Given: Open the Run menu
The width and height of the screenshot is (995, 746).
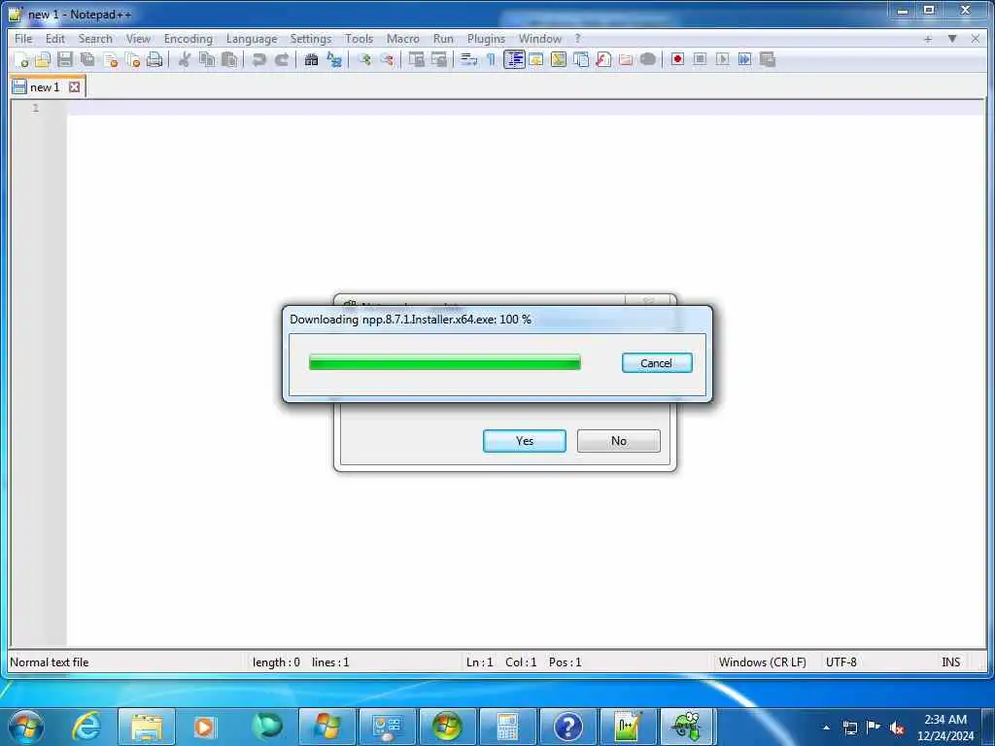Looking at the screenshot, I should point(443,39).
